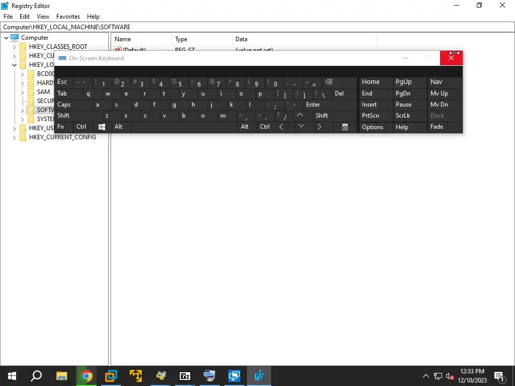Click the Help key on the On-Screen Keyboard
The width and height of the screenshot is (515, 386).
coord(409,127)
